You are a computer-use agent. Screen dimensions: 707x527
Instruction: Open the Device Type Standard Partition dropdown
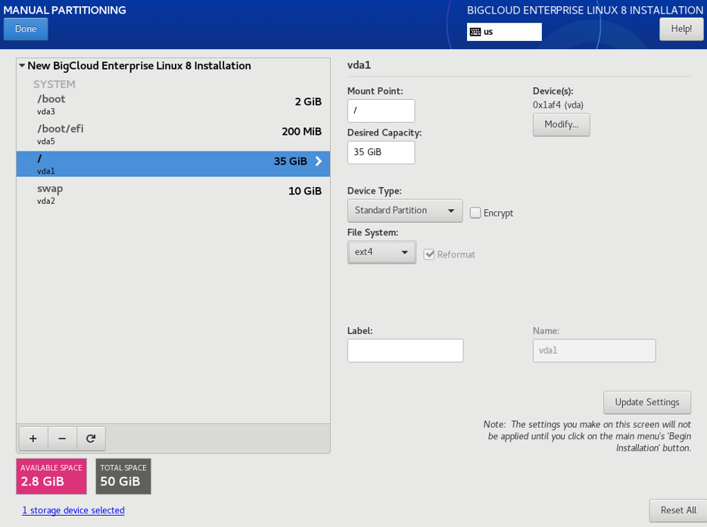405,210
